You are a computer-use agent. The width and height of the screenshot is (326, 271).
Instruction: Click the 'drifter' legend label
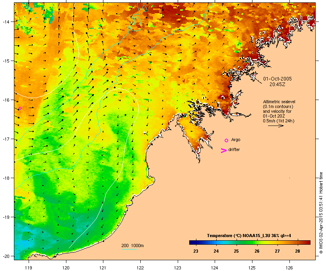coord(234,149)
